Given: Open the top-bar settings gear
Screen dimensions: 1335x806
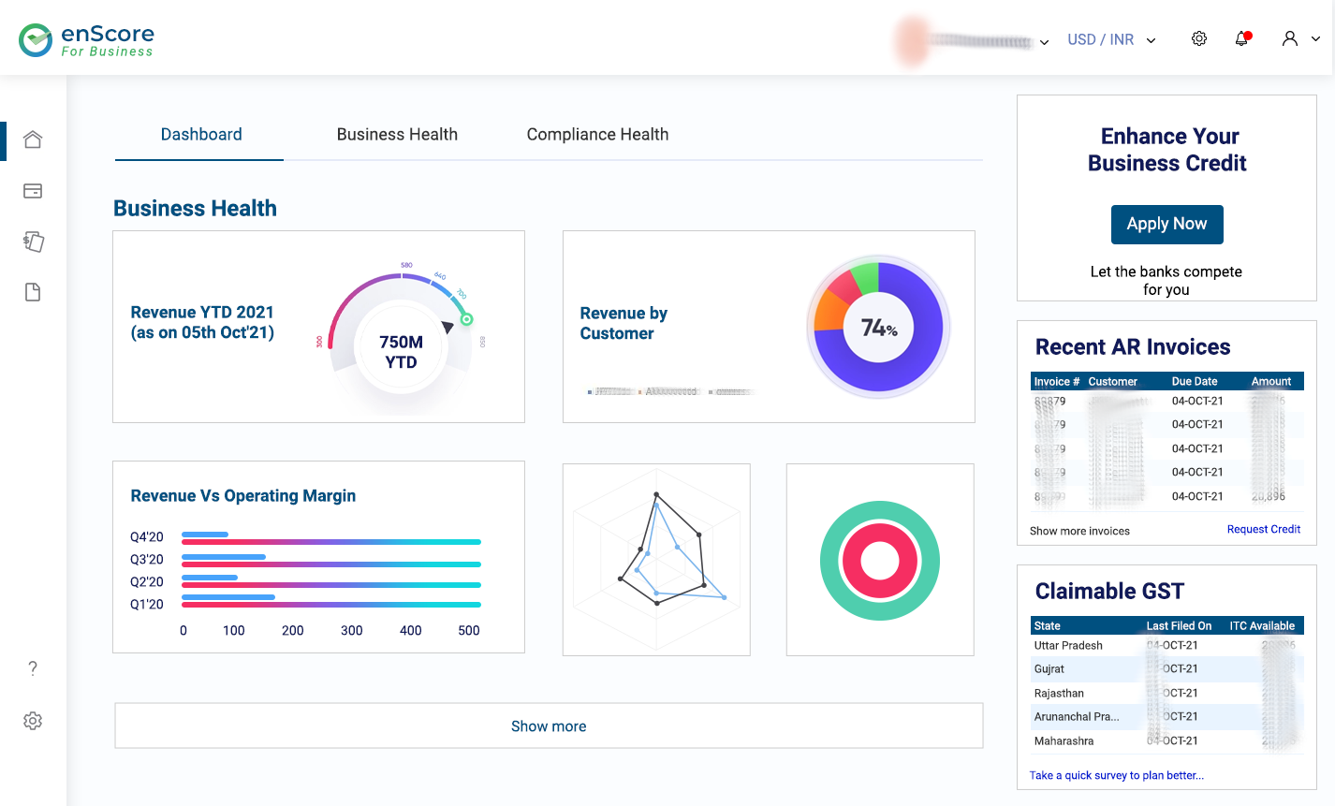Looking at the screenshot, I should (1198, 38).
